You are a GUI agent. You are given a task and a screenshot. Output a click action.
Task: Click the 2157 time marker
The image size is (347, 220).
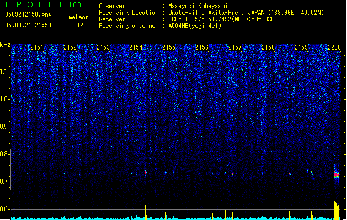[x=235, y=47]
